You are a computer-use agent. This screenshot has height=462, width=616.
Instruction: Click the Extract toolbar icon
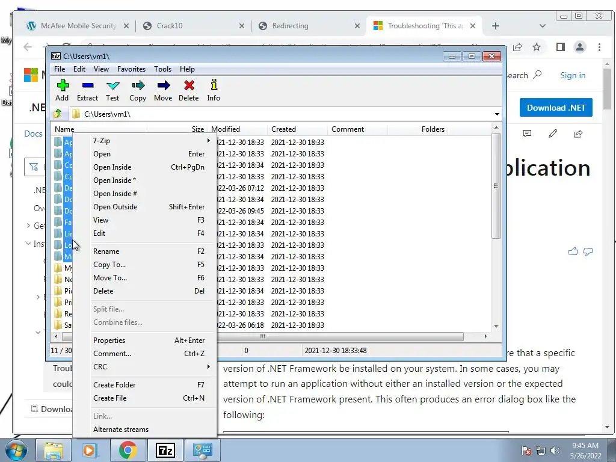coord(87,90)
